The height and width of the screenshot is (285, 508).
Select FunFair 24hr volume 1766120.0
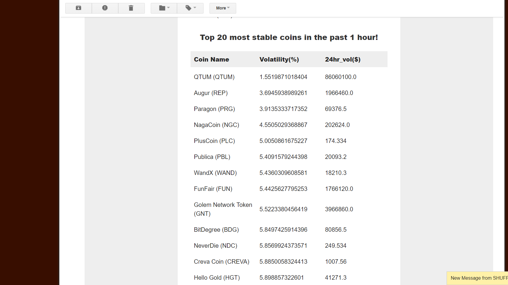(x=339, y=189)
